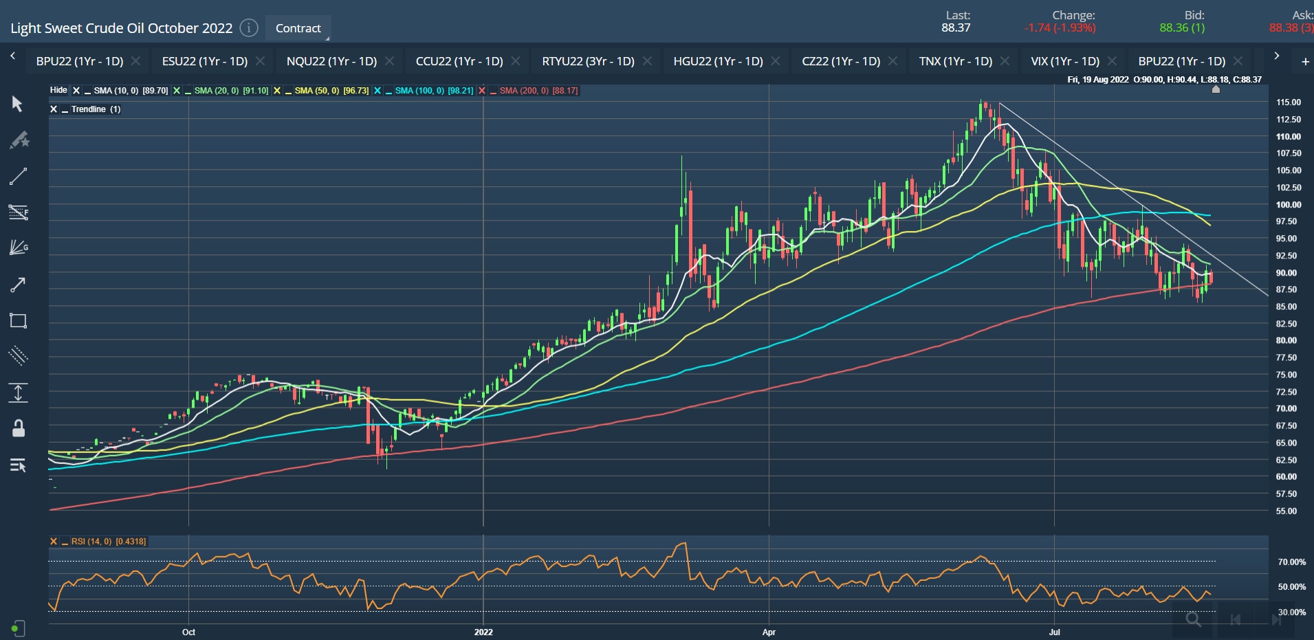1314x640 pixels.
Task: Select the rectangle drawing tool
Action: 18,320
